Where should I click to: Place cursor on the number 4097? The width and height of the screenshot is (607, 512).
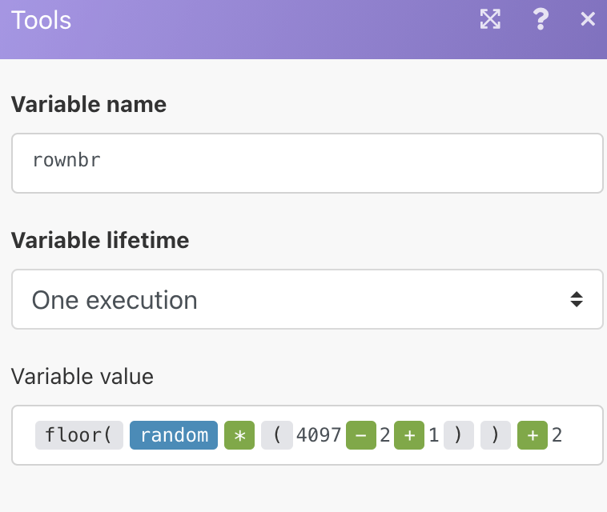pyautogui.click(x=319, y=435)
